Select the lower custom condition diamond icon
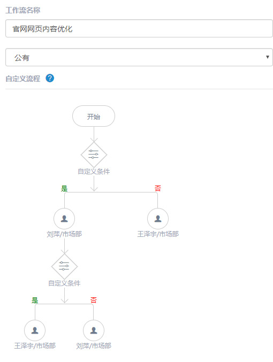Viewport: 273px width, 362px height. click(x=64, y=266)
